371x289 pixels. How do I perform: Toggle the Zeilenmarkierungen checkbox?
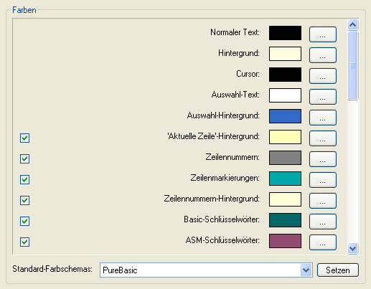(24, 179)
